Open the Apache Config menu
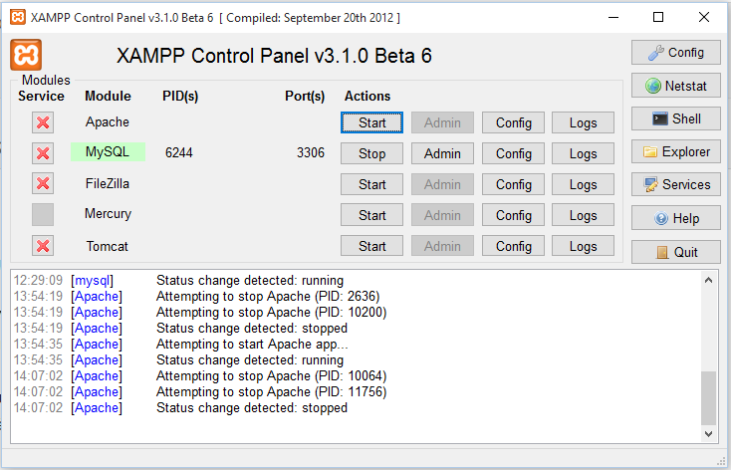Image resolution: width=731 pixels, height=470 pixels. point(513,122)
